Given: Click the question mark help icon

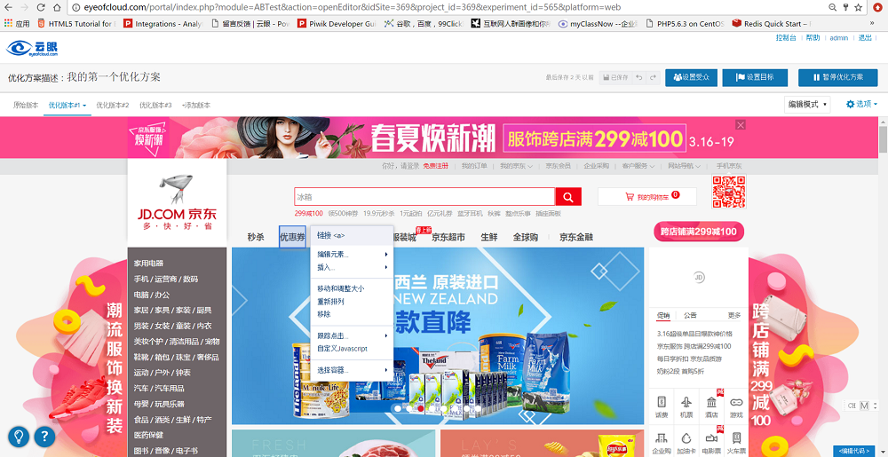Looking at the screenshot, I should pyautogui.click(x=44, y=437).
